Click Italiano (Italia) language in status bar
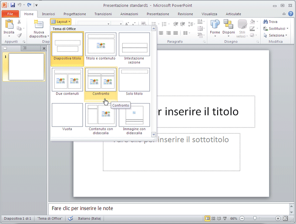The height and width of the screenshot is (224, 296). (x=89, y=218)
